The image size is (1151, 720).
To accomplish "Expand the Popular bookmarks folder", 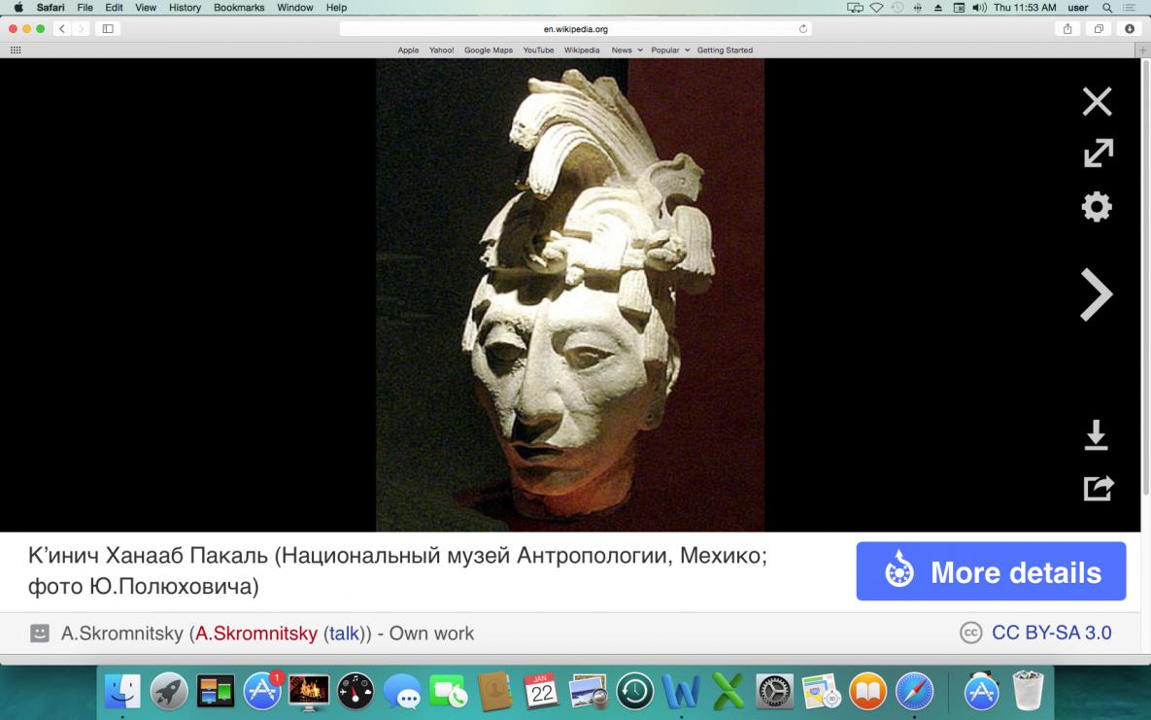I will (x=670, y=50).
